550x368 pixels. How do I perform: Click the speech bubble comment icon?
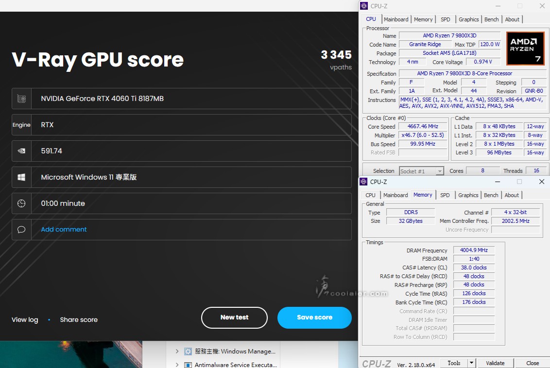[x=21, y=230]
